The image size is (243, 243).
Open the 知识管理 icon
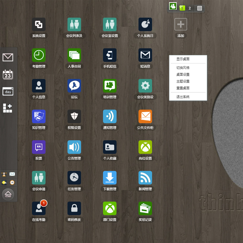[39, 116]
